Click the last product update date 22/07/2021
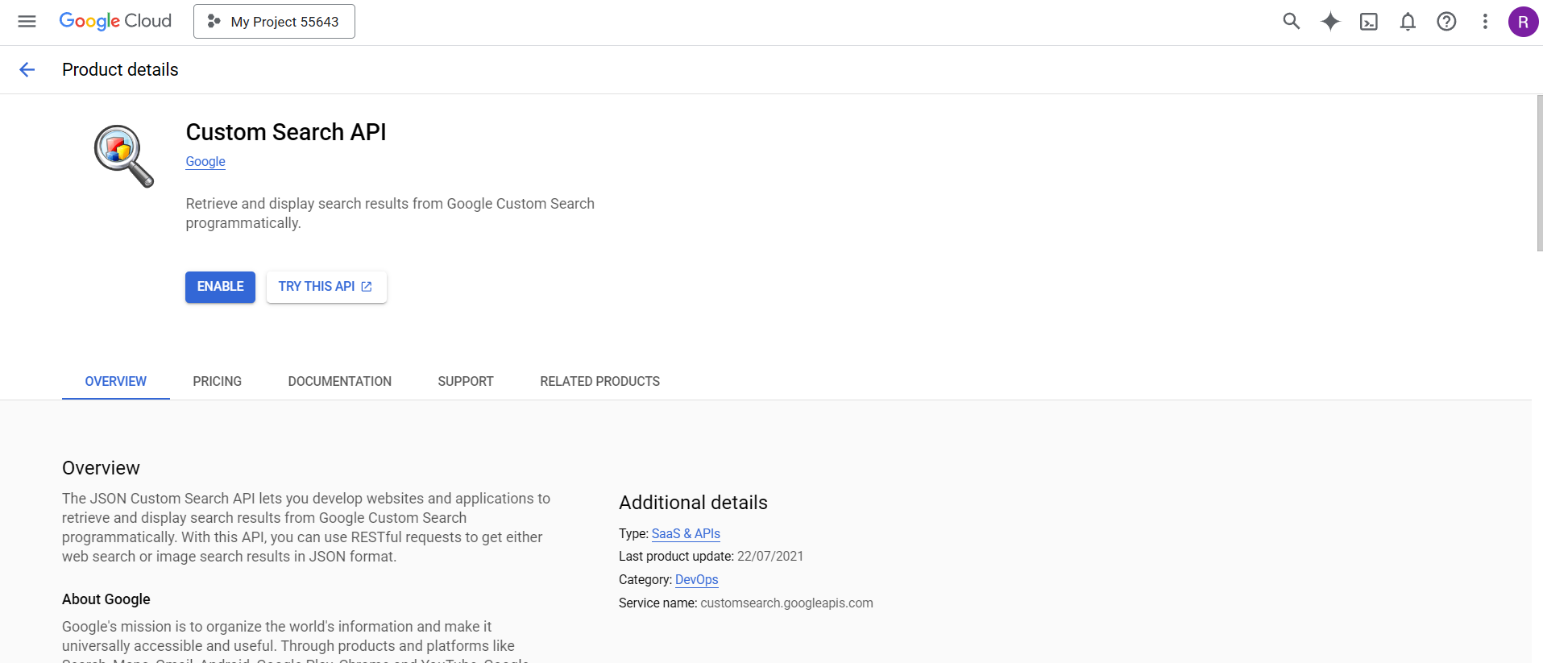The image size is (1543, 663). pos(770,556)
